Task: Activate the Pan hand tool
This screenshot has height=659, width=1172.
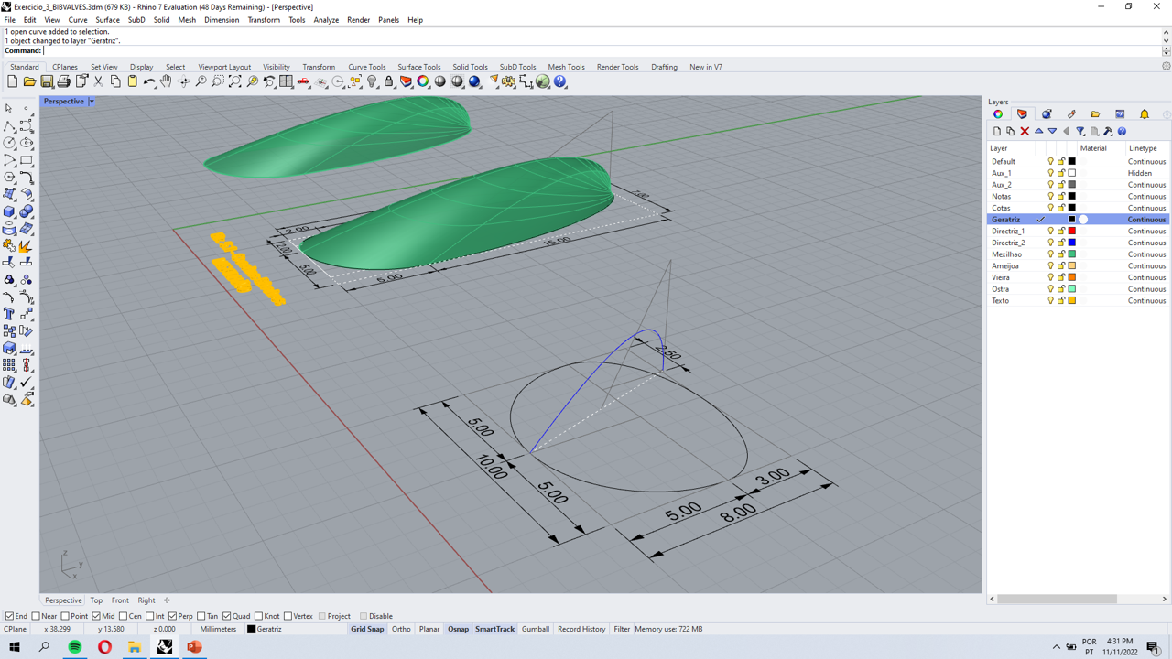Action: [167, 82]
